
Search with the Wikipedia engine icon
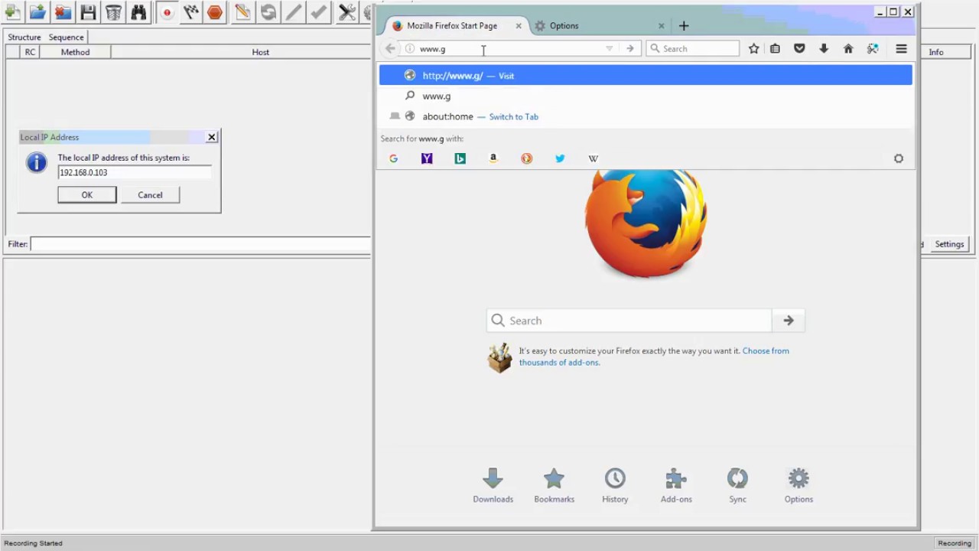click(593, 158)
